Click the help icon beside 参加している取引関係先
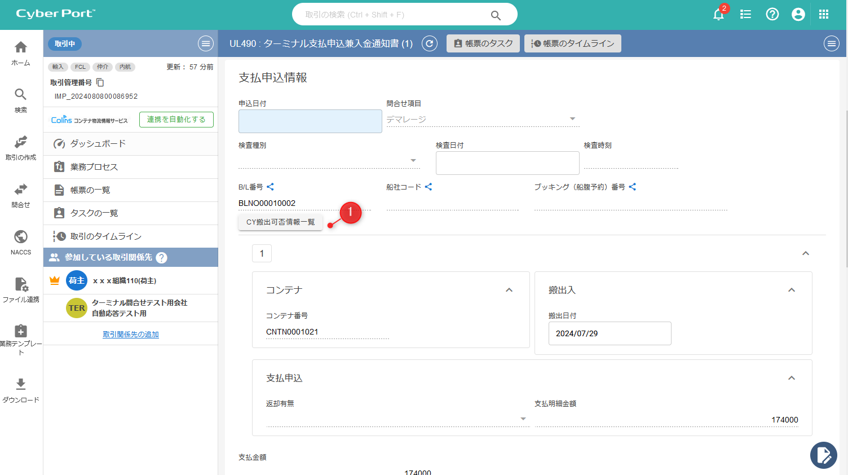The width and height of the screenshot is (848, 475). pos(162,258)
